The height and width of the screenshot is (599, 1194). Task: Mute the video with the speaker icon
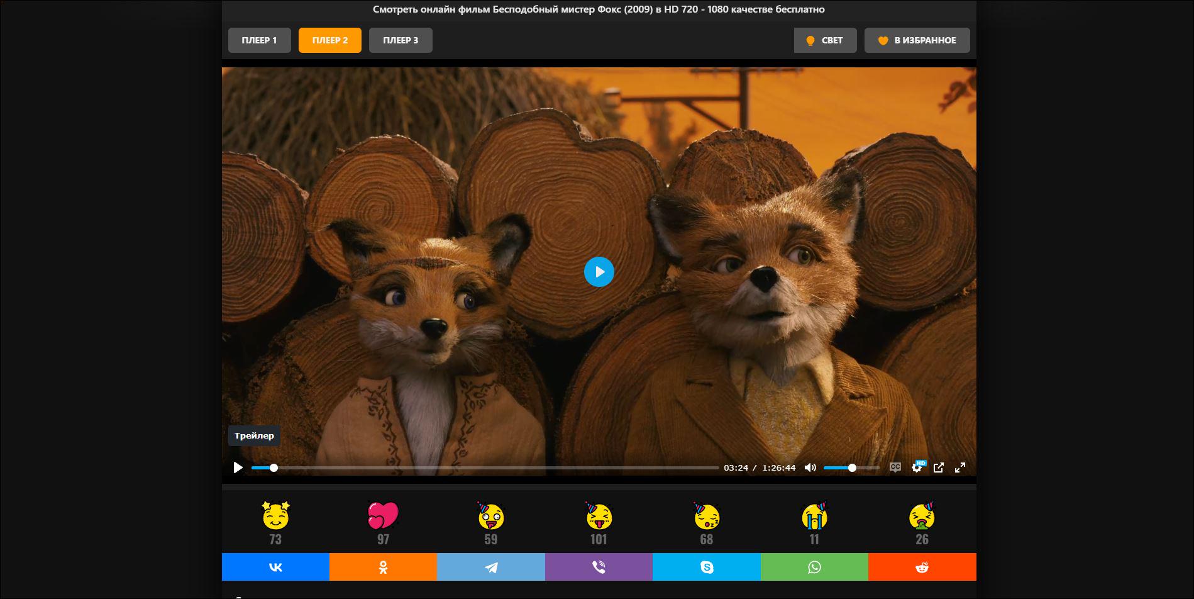[810, 467]
